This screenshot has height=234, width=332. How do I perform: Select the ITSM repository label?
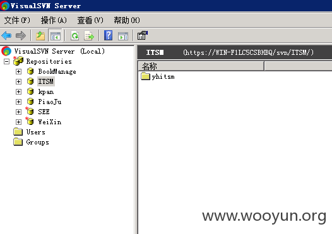[x=46, y=81]
